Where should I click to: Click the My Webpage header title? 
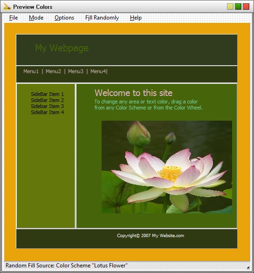(62, 48)
